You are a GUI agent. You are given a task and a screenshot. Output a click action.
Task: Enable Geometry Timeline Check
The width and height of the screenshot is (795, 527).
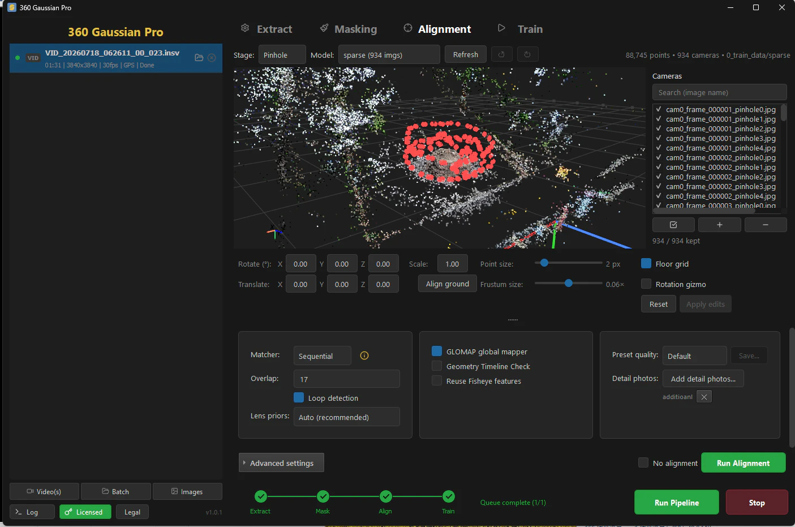click(x=437, y=366)
